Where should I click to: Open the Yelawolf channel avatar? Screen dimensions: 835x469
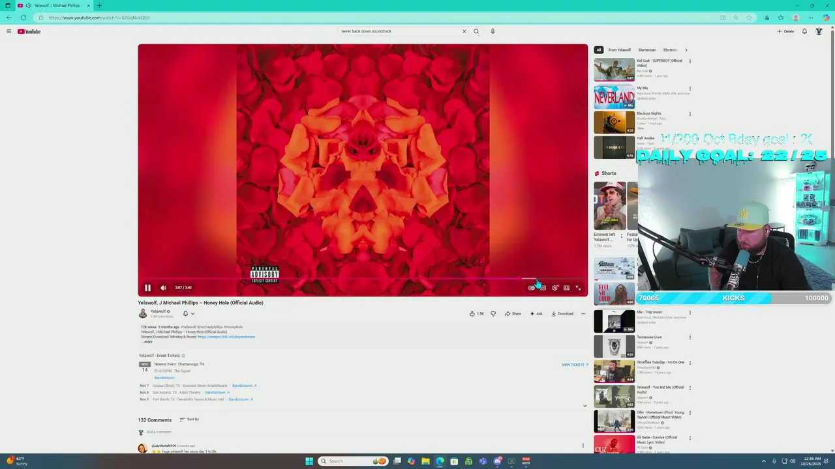pos(143,313)
